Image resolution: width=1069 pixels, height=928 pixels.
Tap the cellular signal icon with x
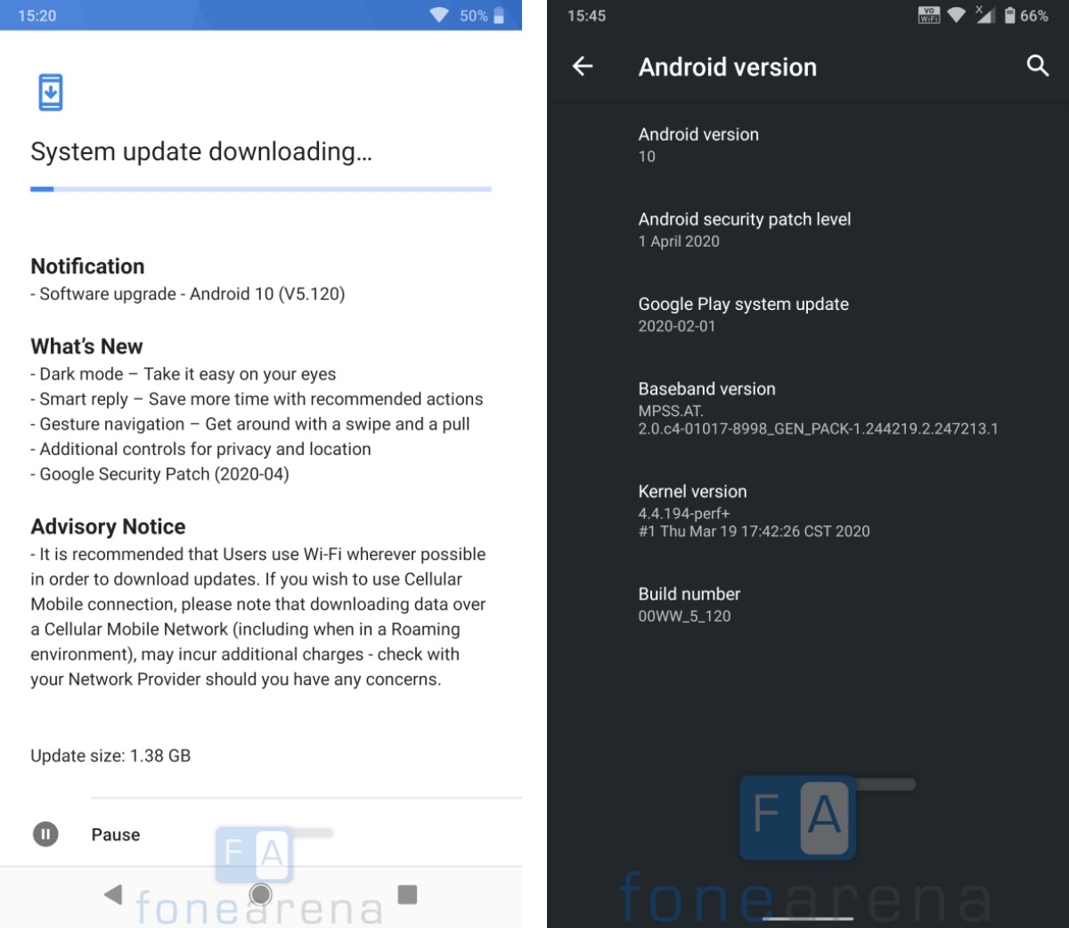[x=984, y=15]
